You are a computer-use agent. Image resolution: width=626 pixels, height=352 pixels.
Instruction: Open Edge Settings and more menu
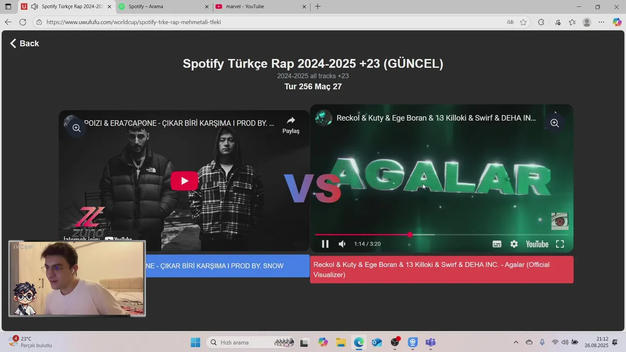[x=602, y=22]
